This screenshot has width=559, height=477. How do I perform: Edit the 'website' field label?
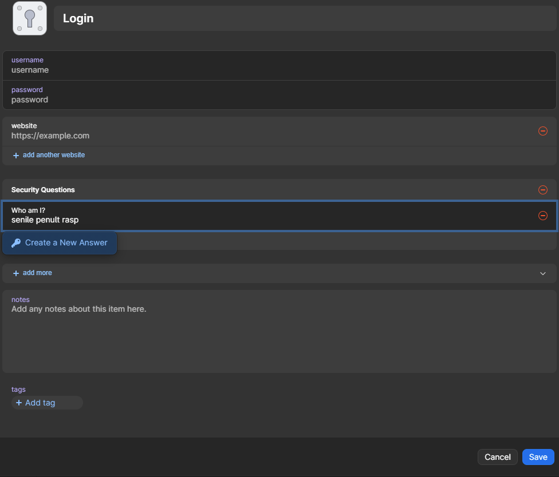(x=24, y=126)
